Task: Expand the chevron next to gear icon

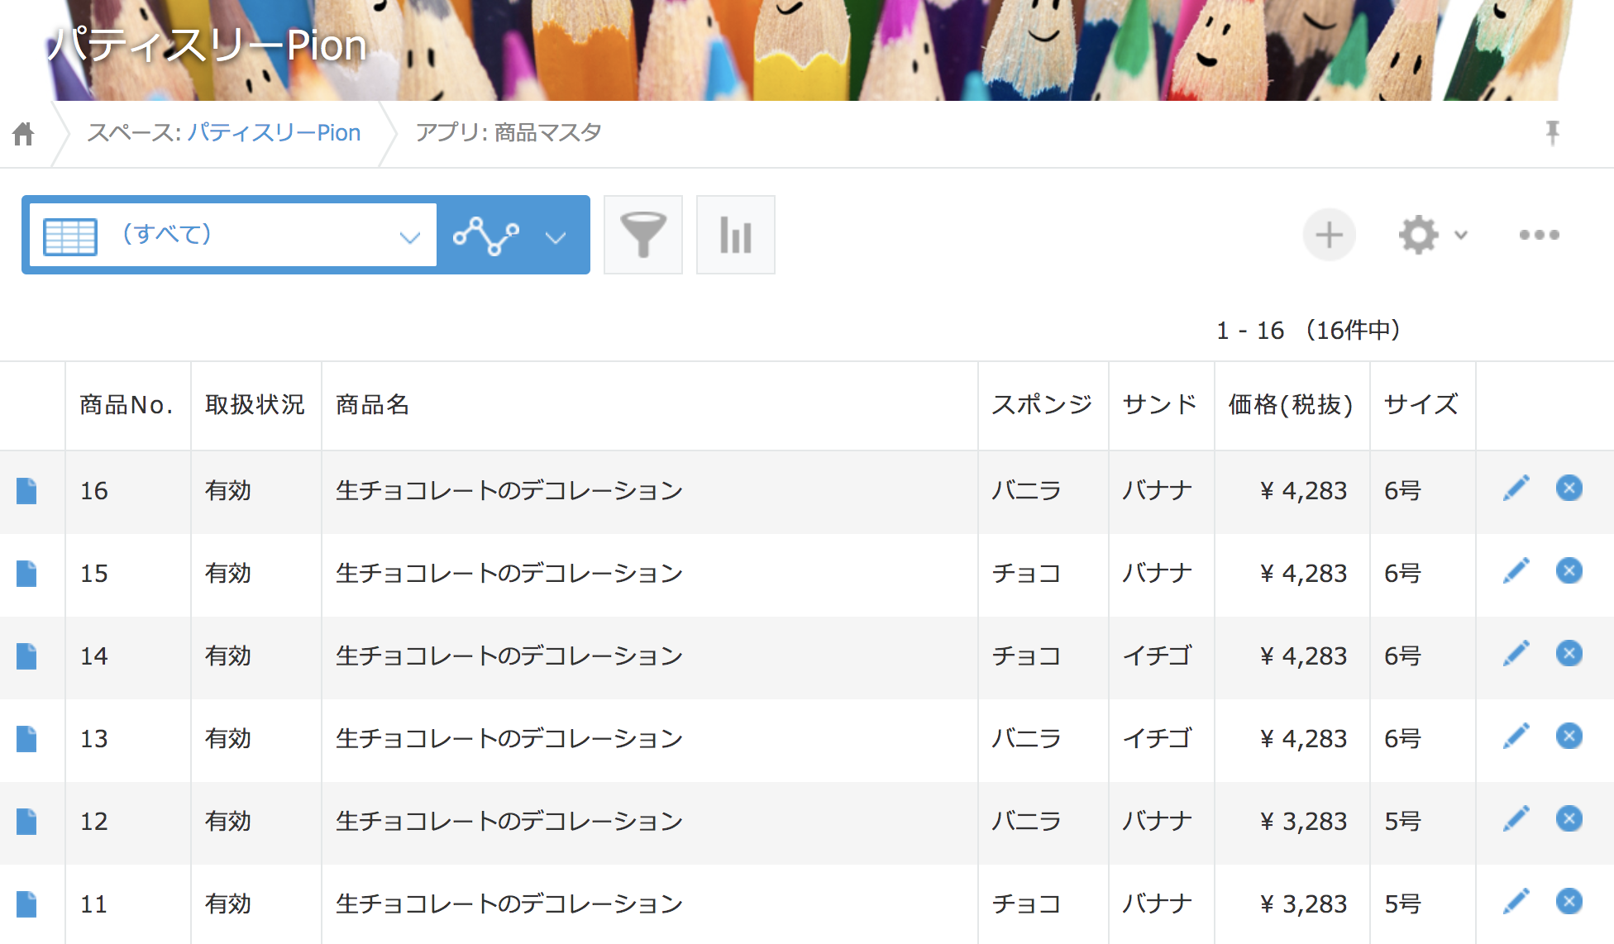Action: point(1461,236)
